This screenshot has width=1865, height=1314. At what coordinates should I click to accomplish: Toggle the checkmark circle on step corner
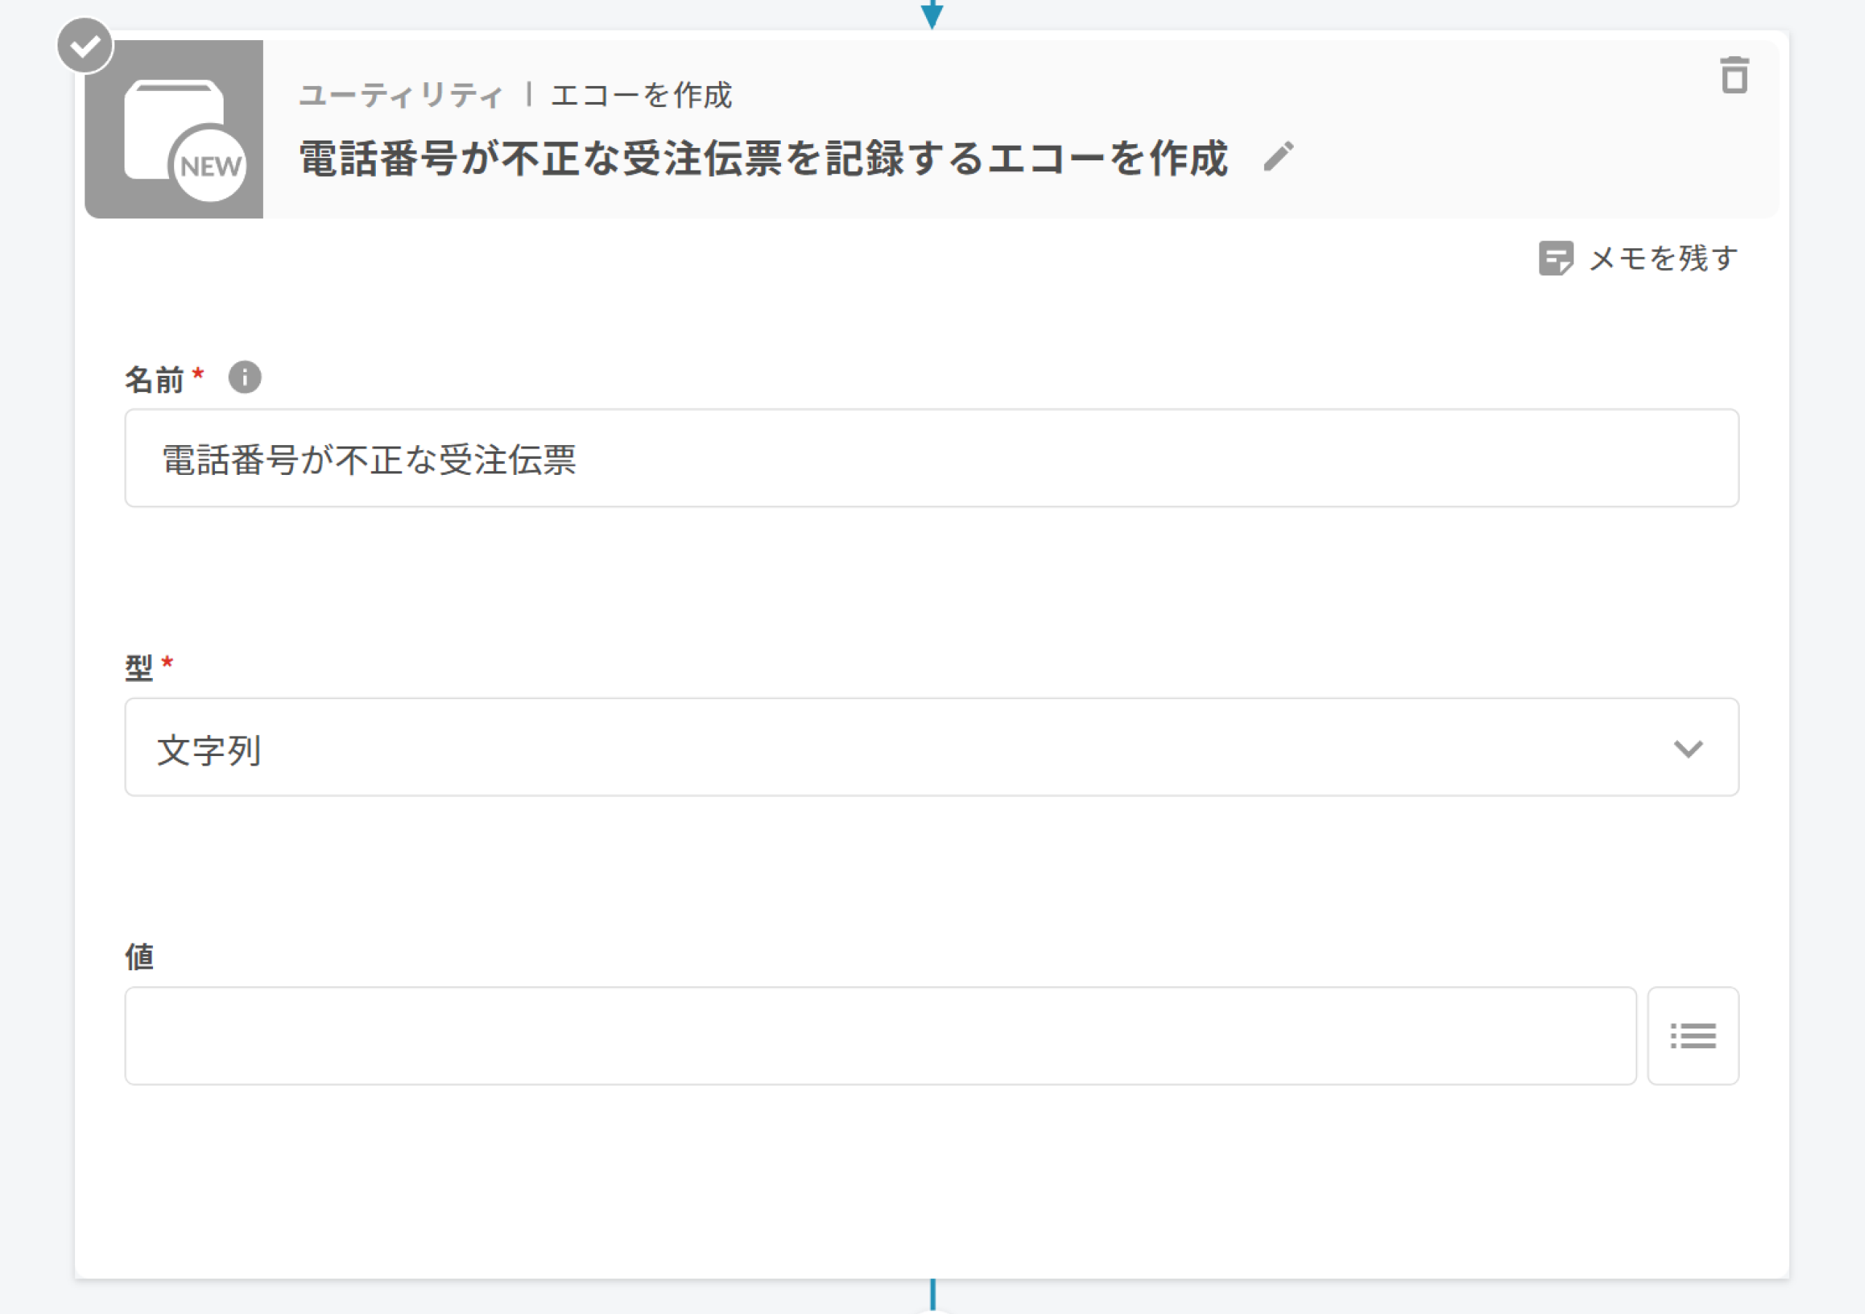pyautogui.click(x=85, y=45)
